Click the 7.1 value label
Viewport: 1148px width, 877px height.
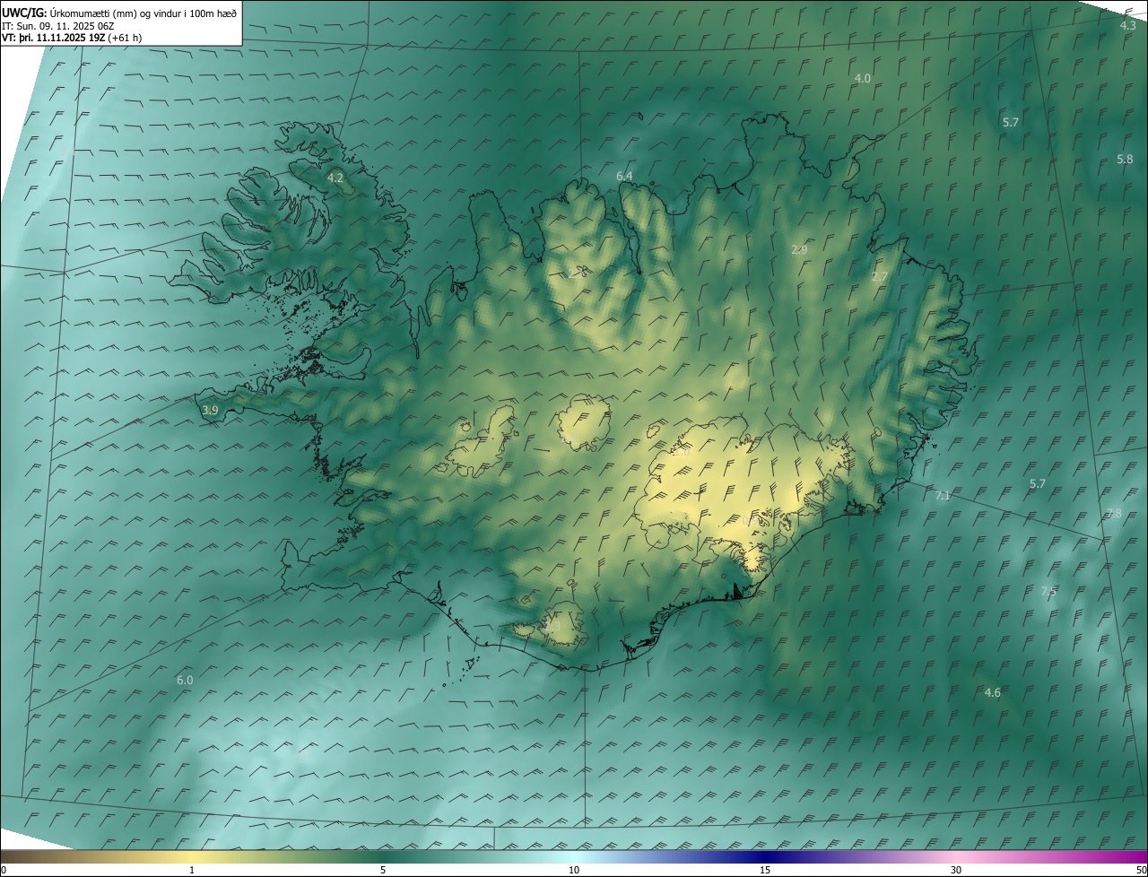942,496
